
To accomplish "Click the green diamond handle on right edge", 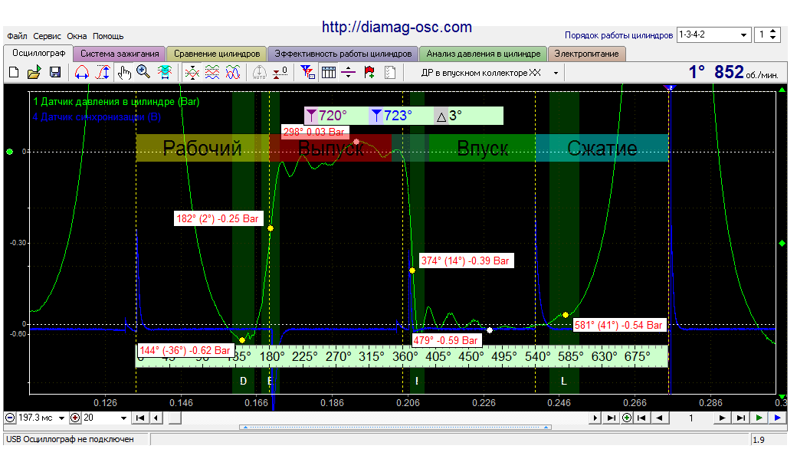I will [x=782, y=244].
